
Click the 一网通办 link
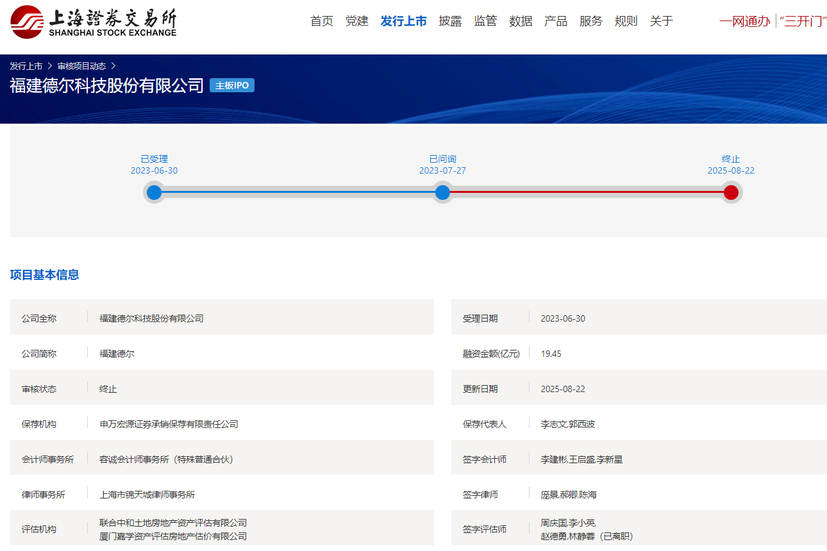coord(744,21)
